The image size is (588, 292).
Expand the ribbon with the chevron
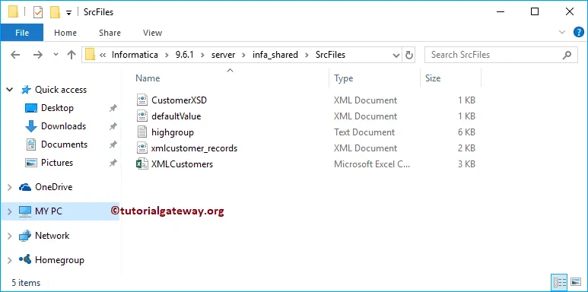point(561,32)
